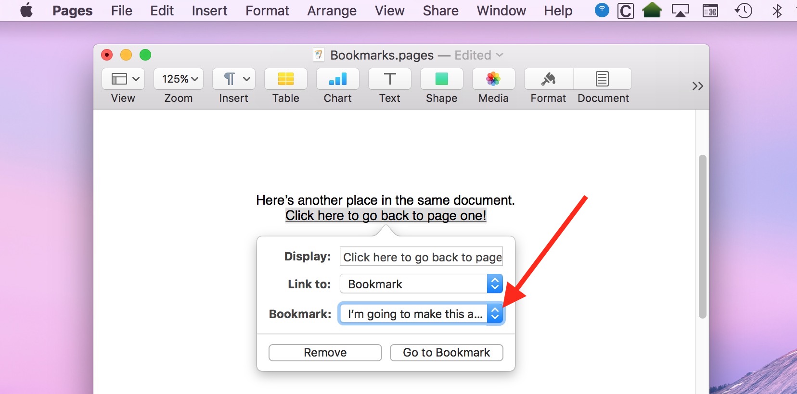Click the 'Click here to go back to page one!' link
The height and width of the screenshot is (394, 797).
(386, 216)
